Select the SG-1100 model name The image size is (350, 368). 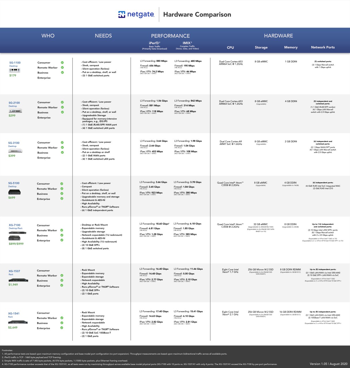(15, 62)
